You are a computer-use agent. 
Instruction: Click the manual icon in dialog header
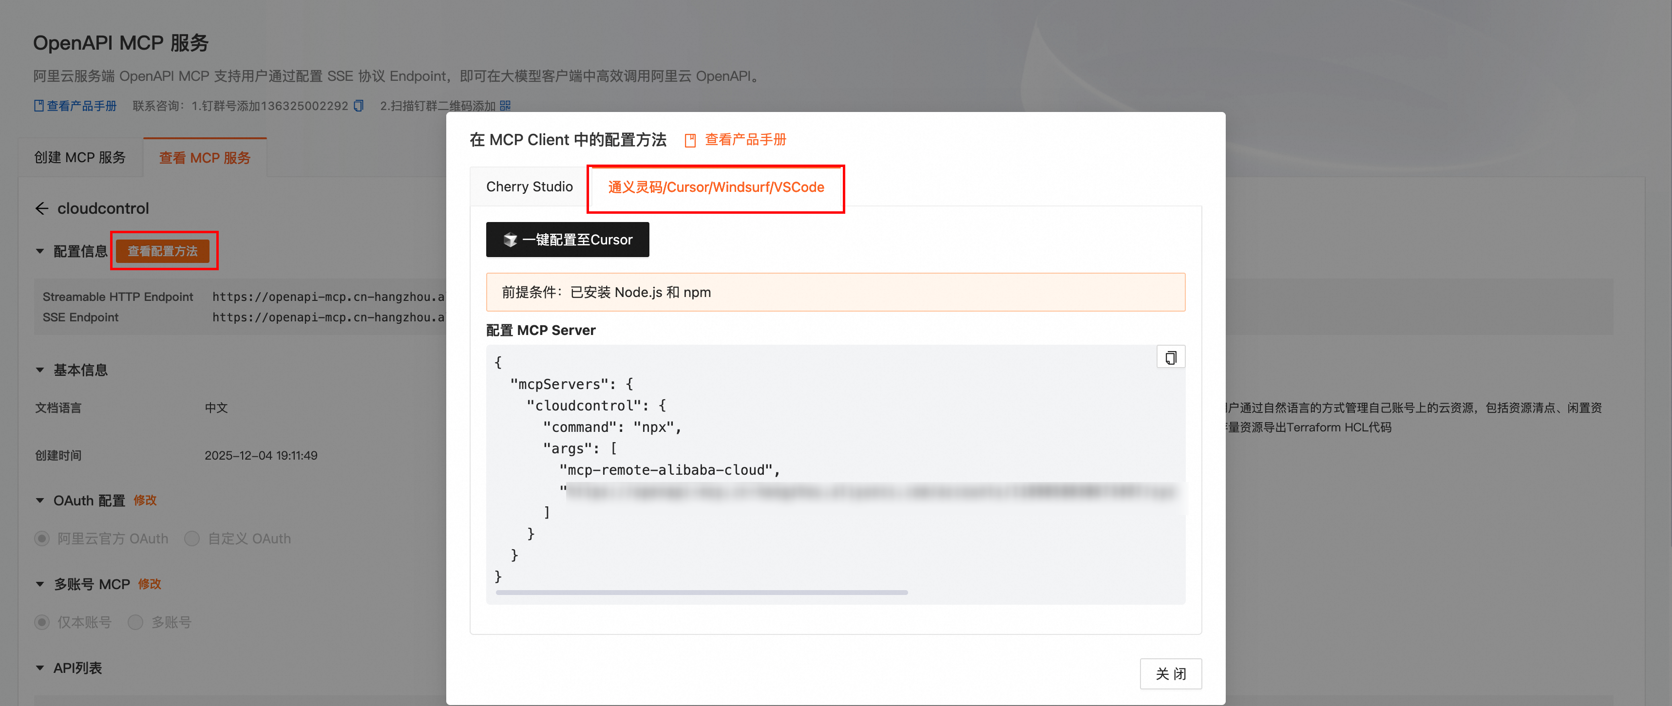point(690,140)
